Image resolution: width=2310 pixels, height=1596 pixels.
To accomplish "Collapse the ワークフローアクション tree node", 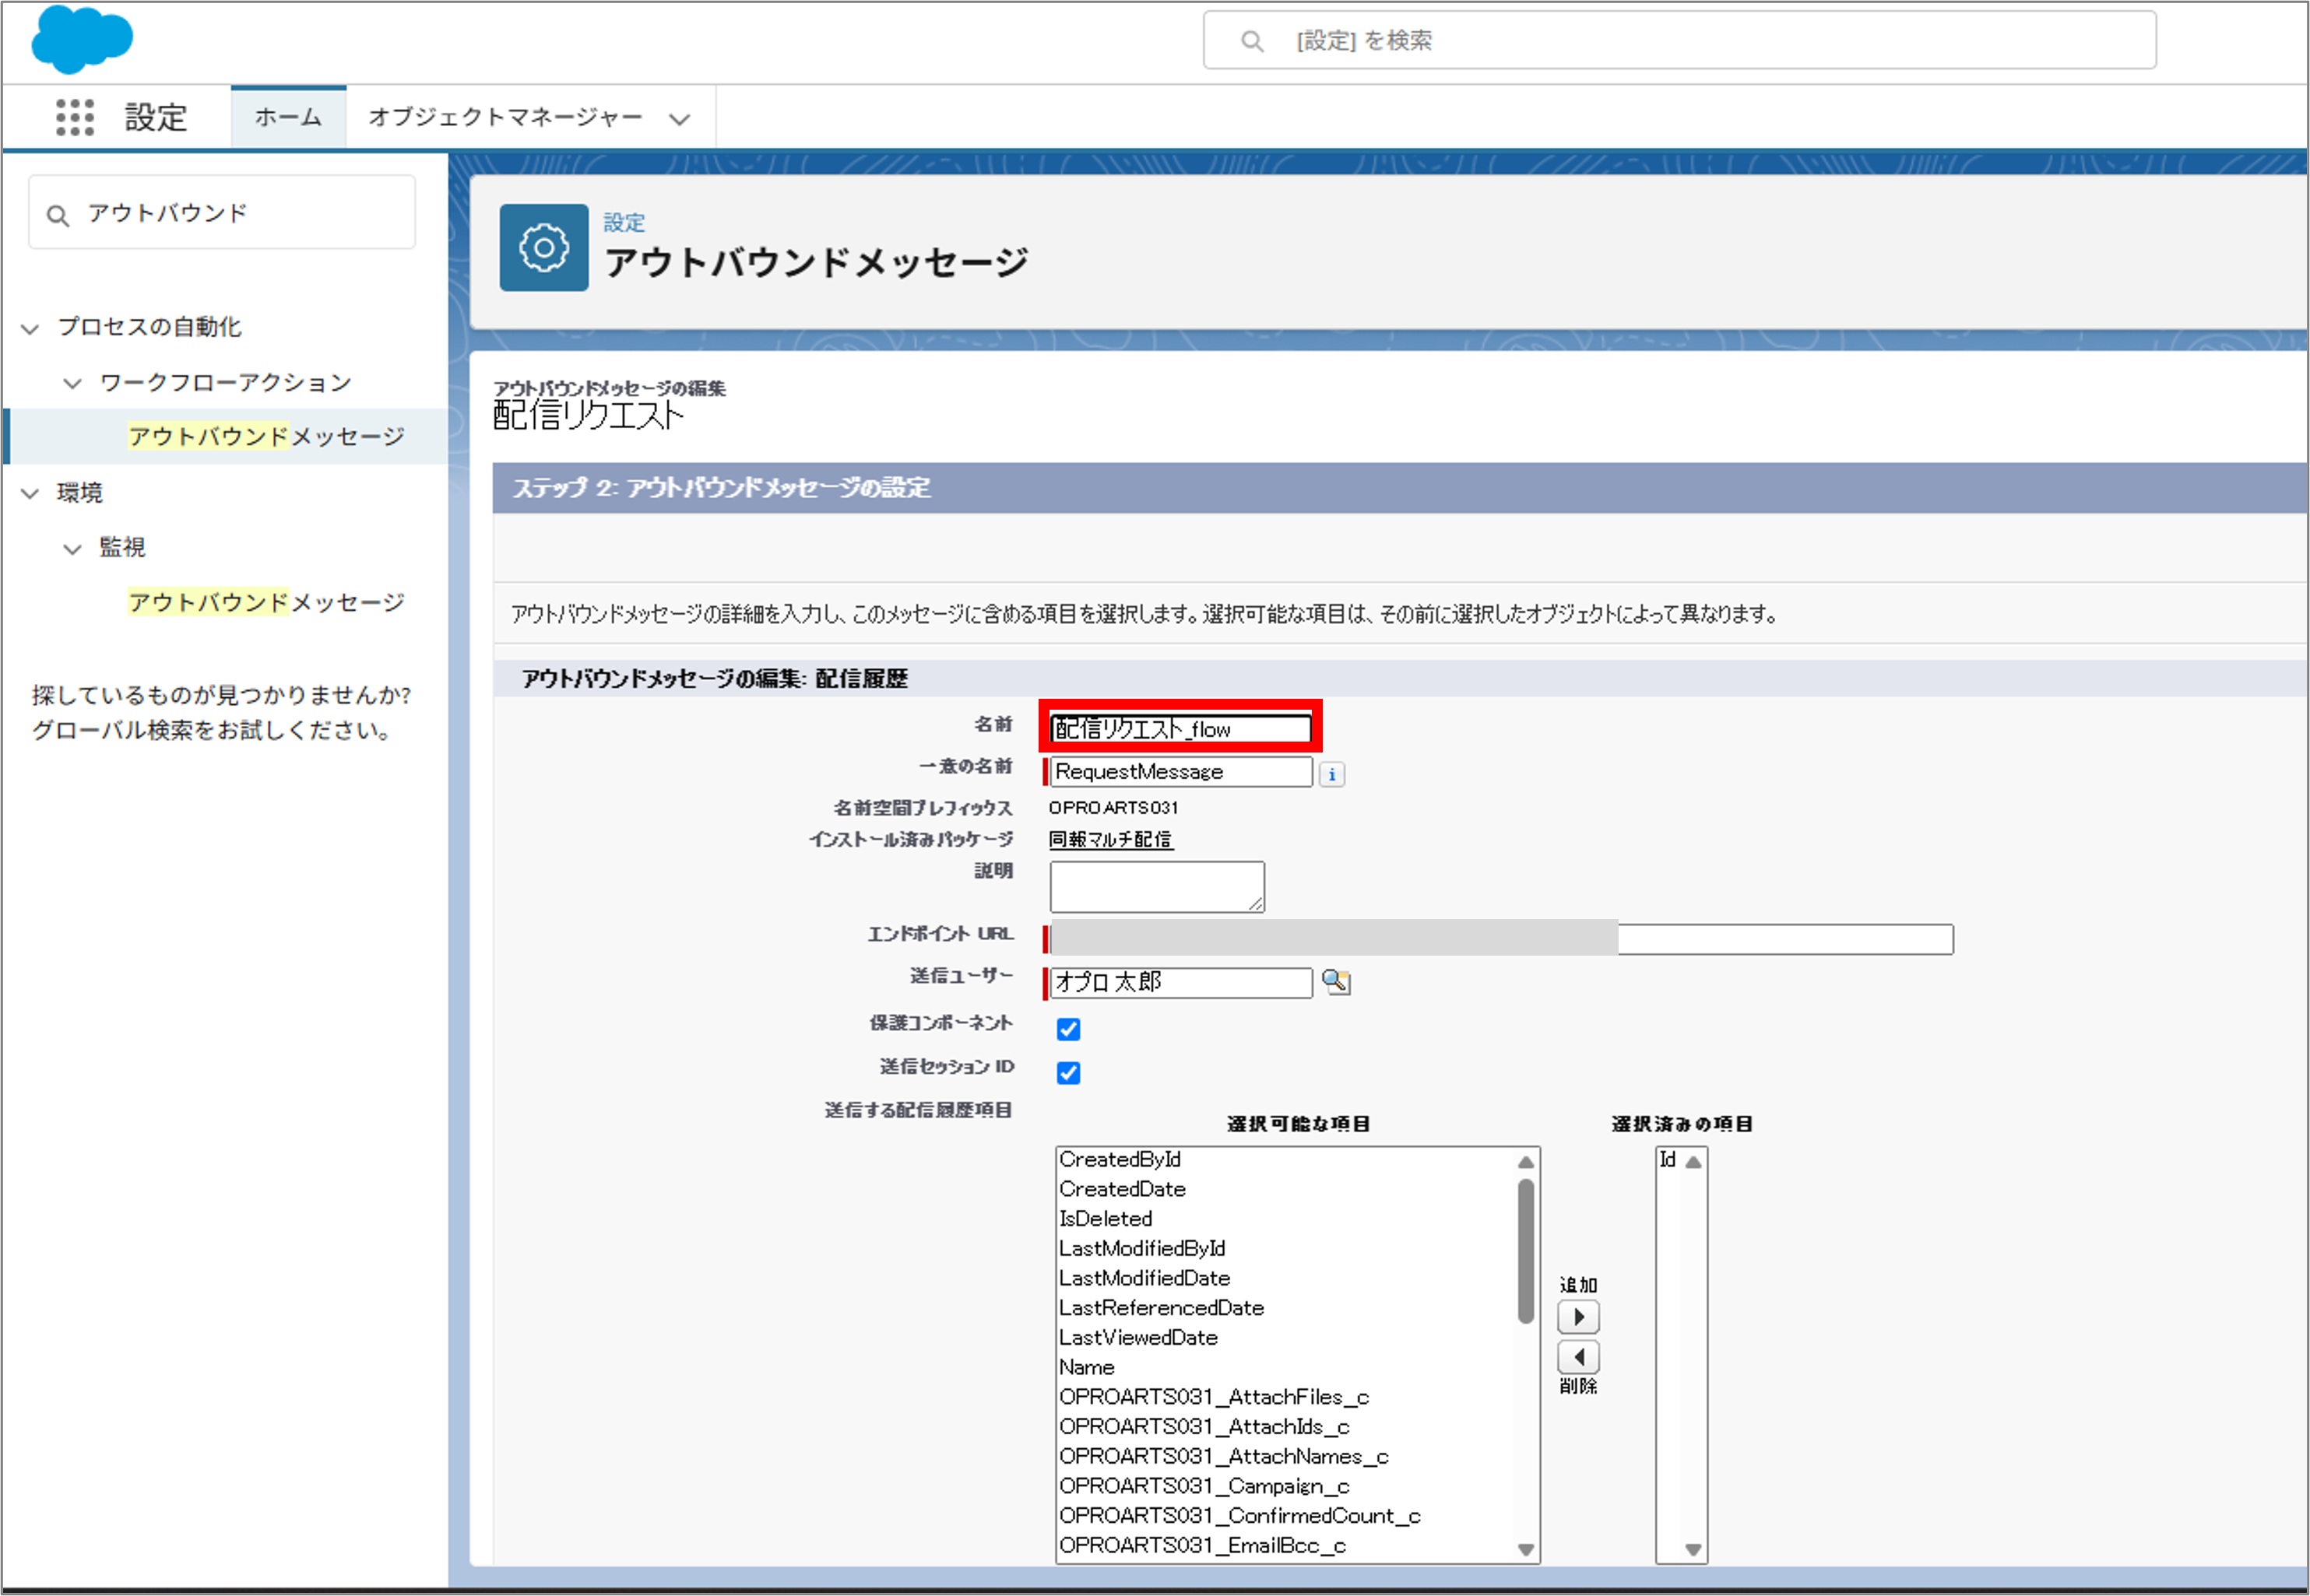I will pyautogui.click(x=72, y=383).
